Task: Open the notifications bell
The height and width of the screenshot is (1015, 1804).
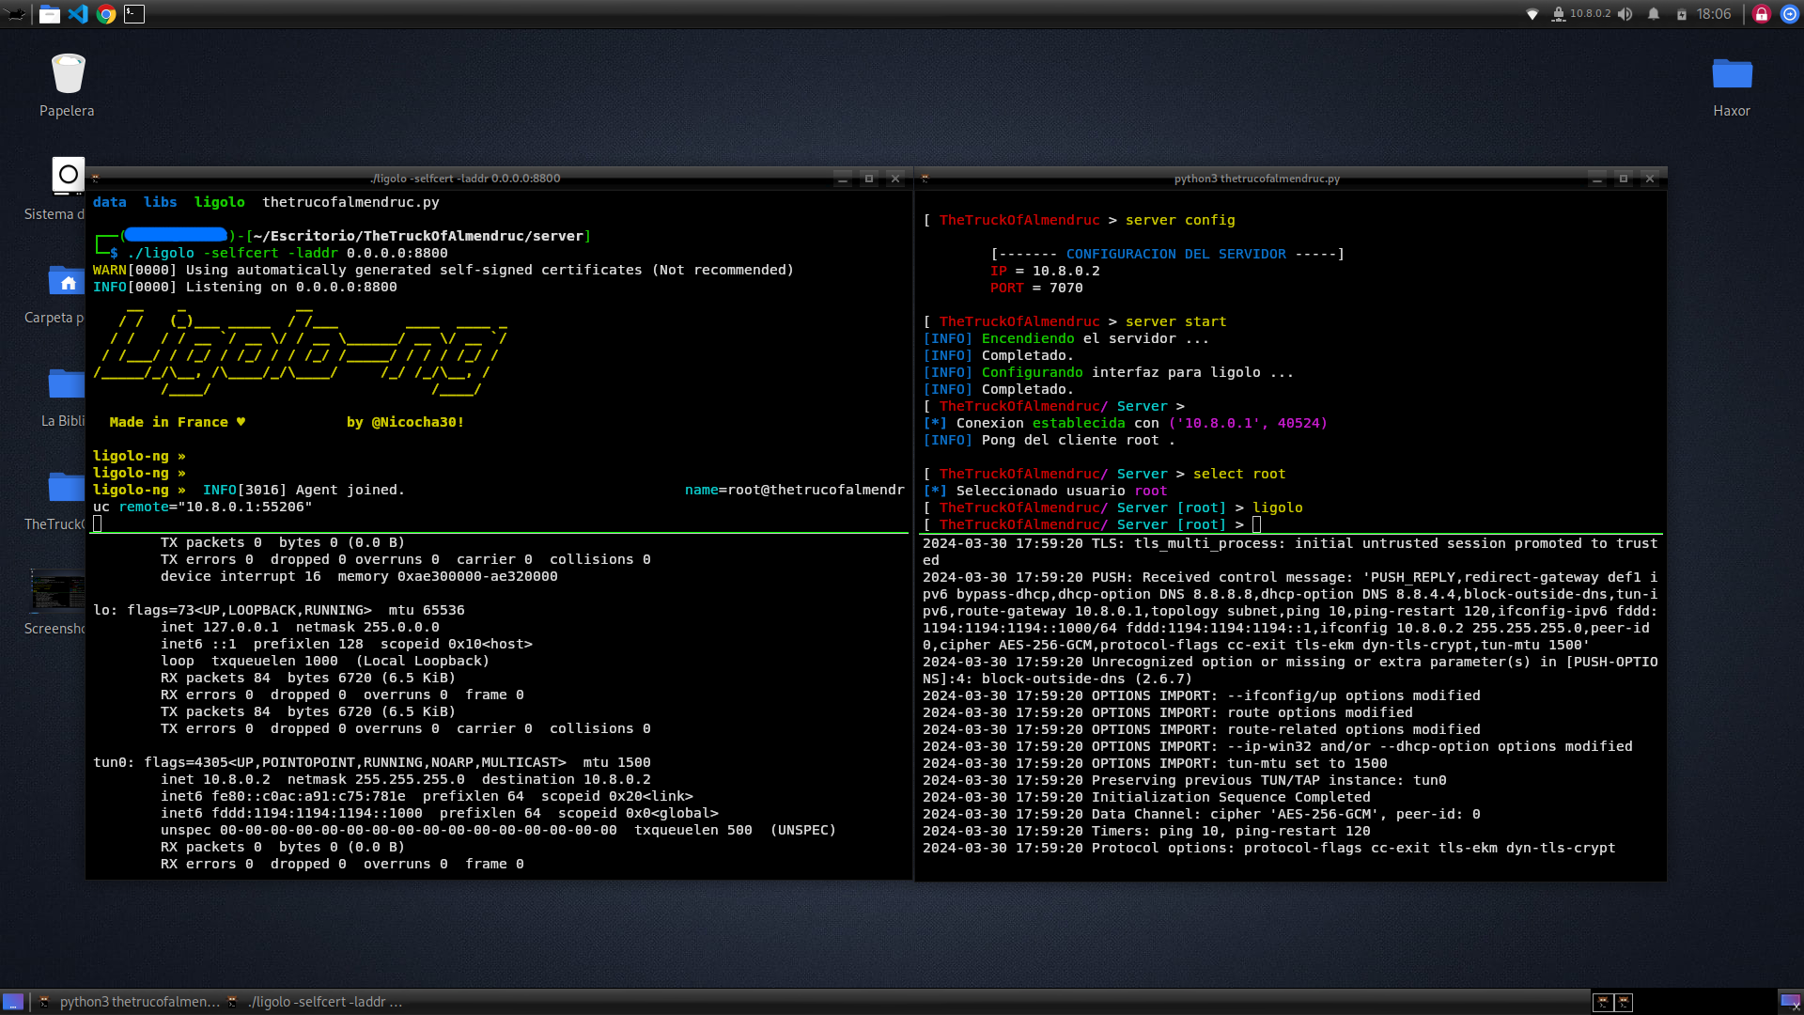Action: coord(1654,14)
